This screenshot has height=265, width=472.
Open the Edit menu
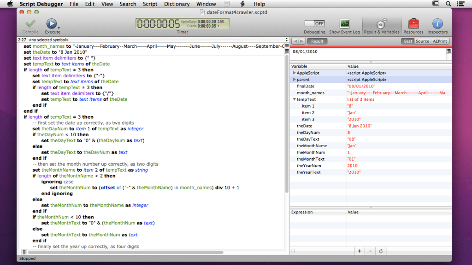tap(90, 4)
